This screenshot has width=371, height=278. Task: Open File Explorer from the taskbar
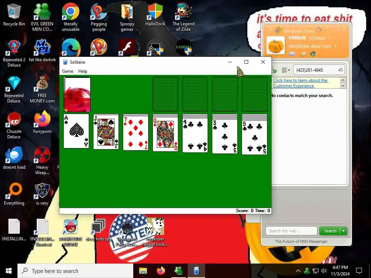click(x=143, y=271)
